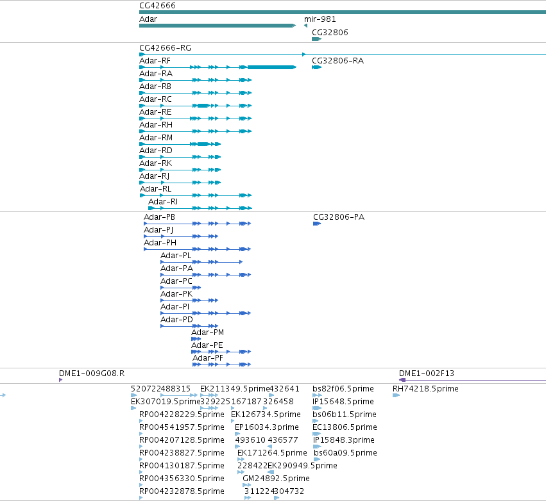Select the Adar-PL protein label
Image resolution: width=546 pixels, height=501 pixels.
pos(176,256)
